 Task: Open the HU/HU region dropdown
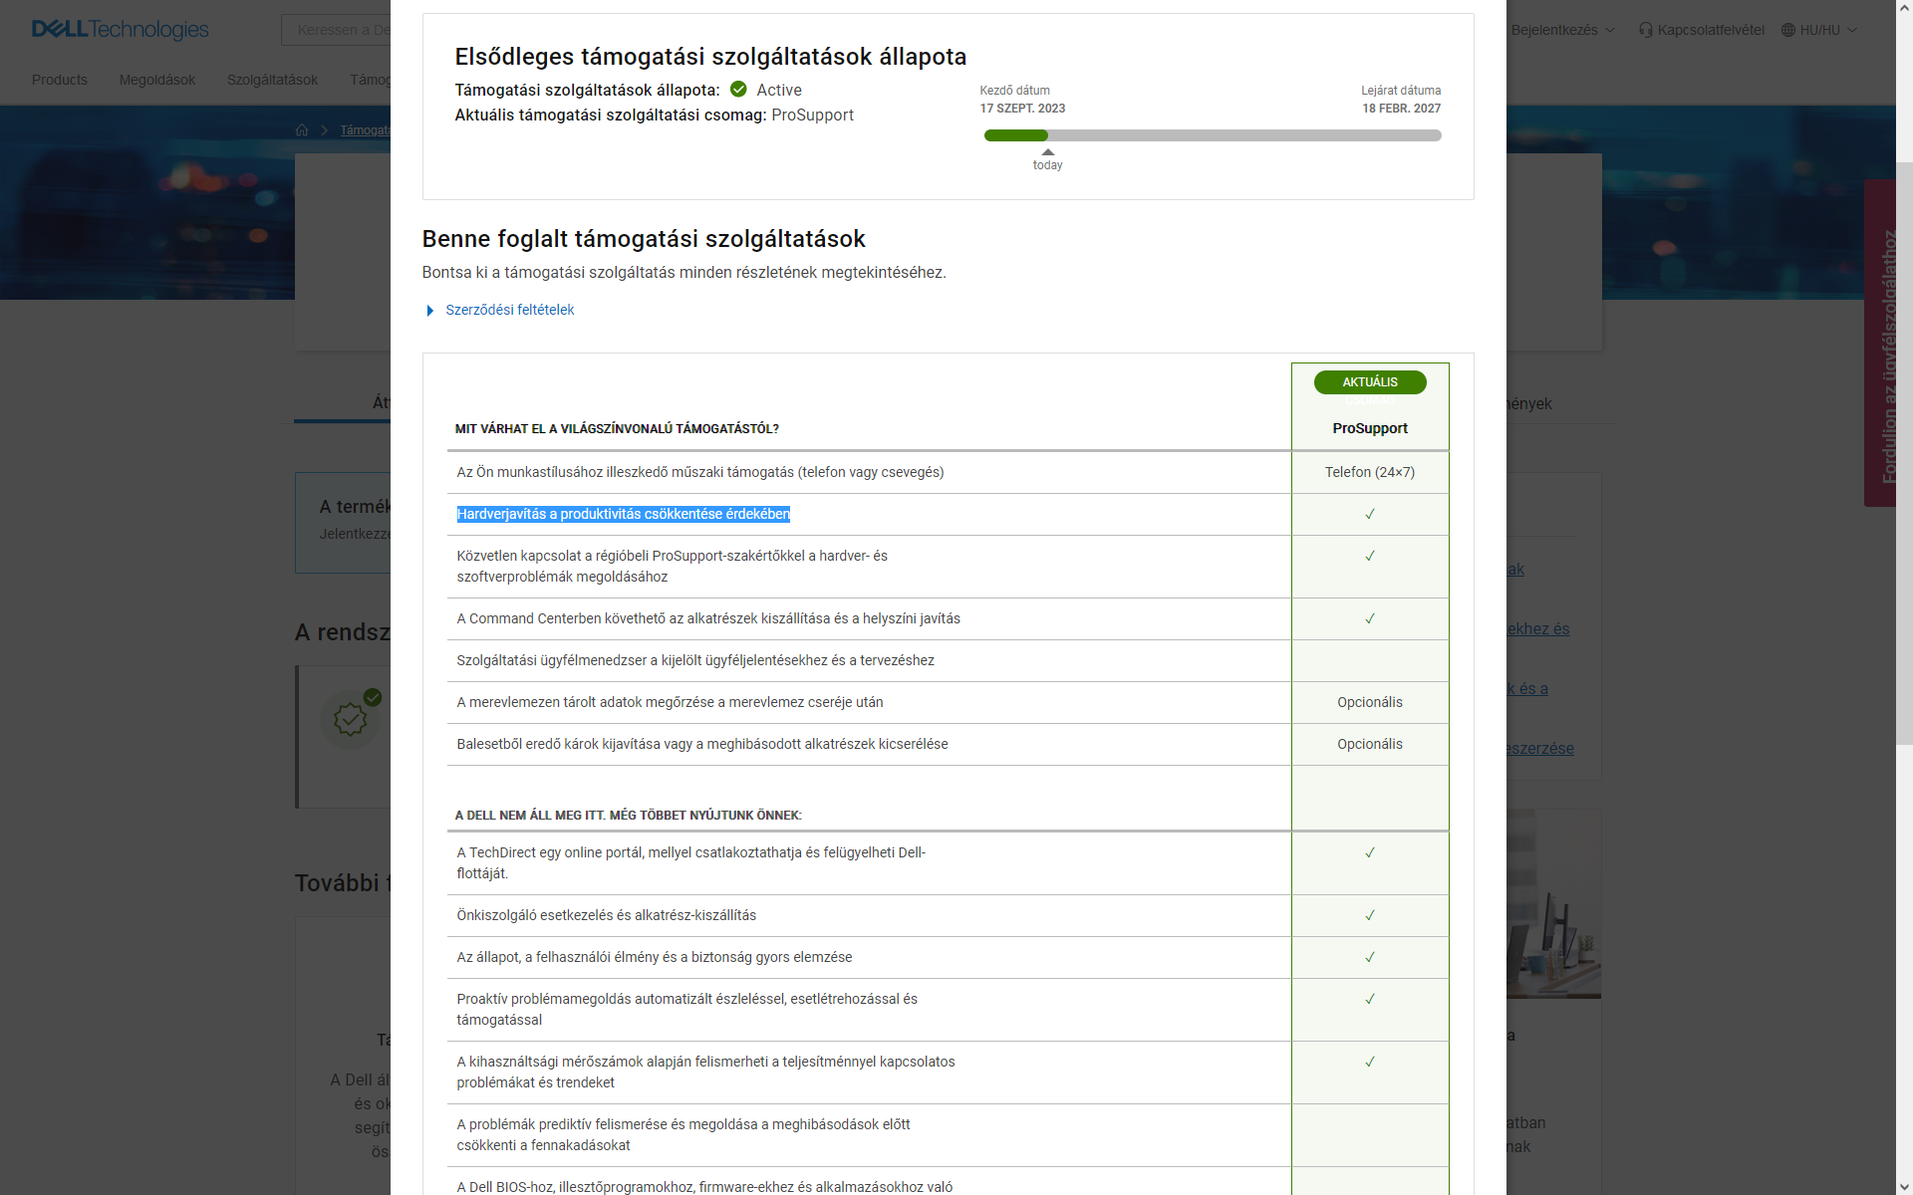click(x=1828, y=30)
